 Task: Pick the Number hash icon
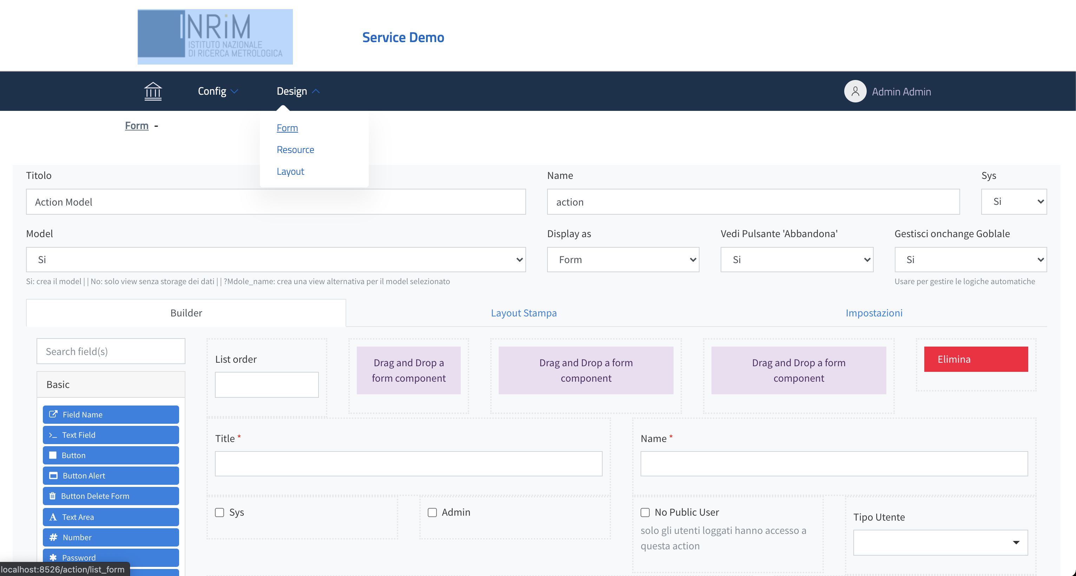[x=53, y=537]
